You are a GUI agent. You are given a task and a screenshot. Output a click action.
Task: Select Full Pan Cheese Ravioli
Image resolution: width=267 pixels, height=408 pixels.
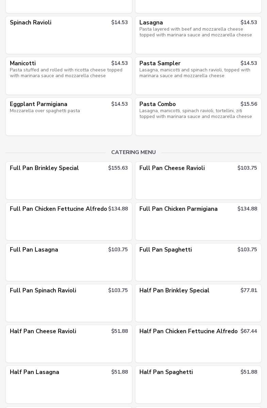(198, 180)
